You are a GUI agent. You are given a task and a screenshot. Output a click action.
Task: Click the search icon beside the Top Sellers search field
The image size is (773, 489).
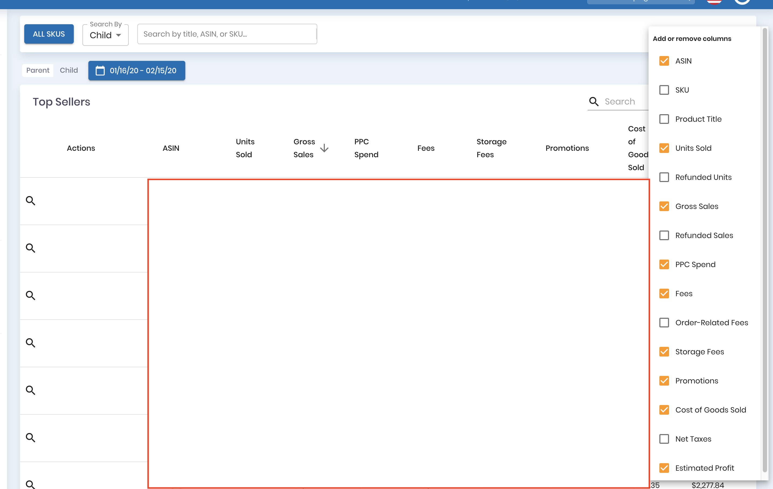pyautogui.click(x=594, y=102)
